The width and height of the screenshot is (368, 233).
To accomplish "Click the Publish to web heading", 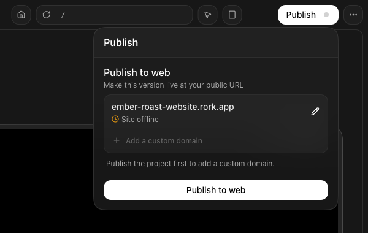I will (x=137, y=72).
